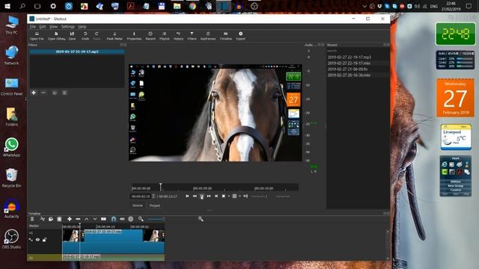This screenshot has height=269, width=479.
Task: Open the Playlist panel
Action: click(165, 36)
